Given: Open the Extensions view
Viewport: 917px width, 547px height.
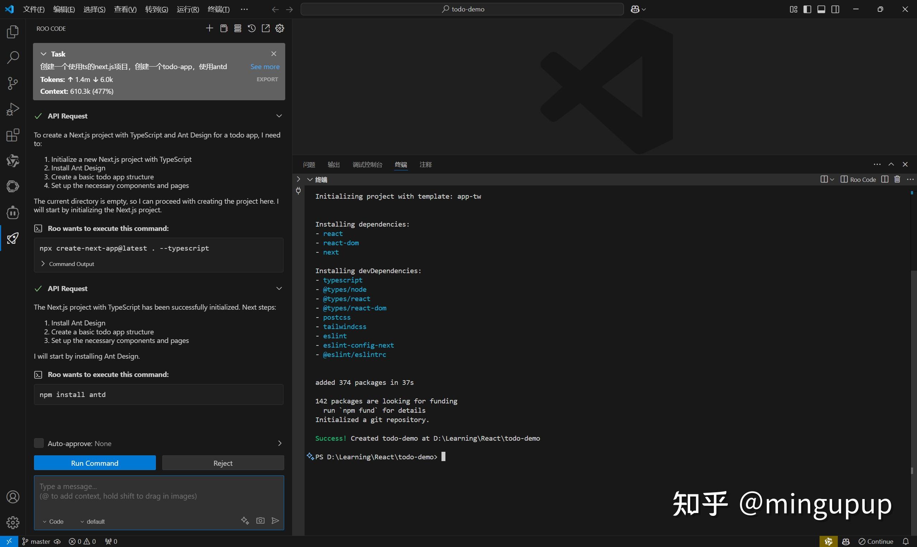Looking at the screenshot, I should (x=13, y=135).
